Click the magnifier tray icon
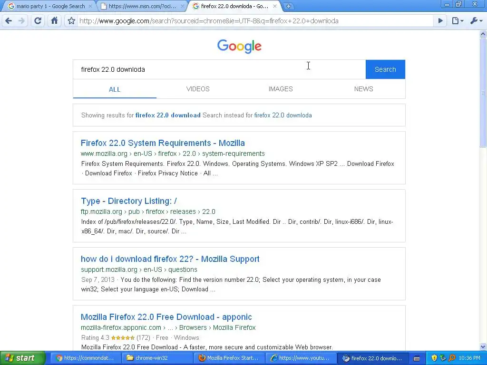Screen dimensions: 487x365 coord(452,358)
